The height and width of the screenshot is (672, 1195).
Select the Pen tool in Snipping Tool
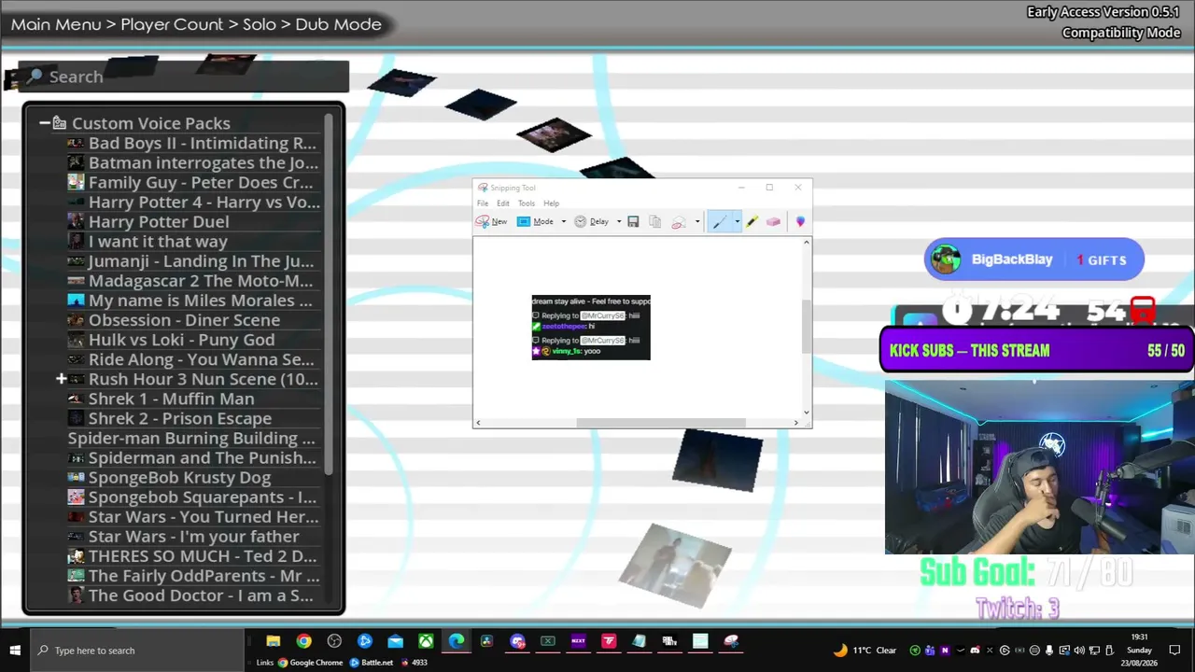719,221
